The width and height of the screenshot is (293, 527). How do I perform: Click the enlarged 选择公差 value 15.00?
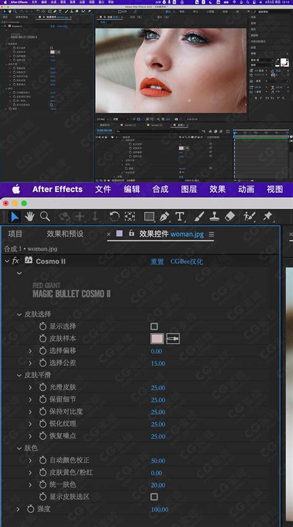(x=158, y=364)
